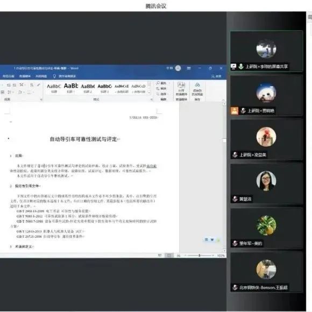Open the ribbon display options icon

click(189, 68)
